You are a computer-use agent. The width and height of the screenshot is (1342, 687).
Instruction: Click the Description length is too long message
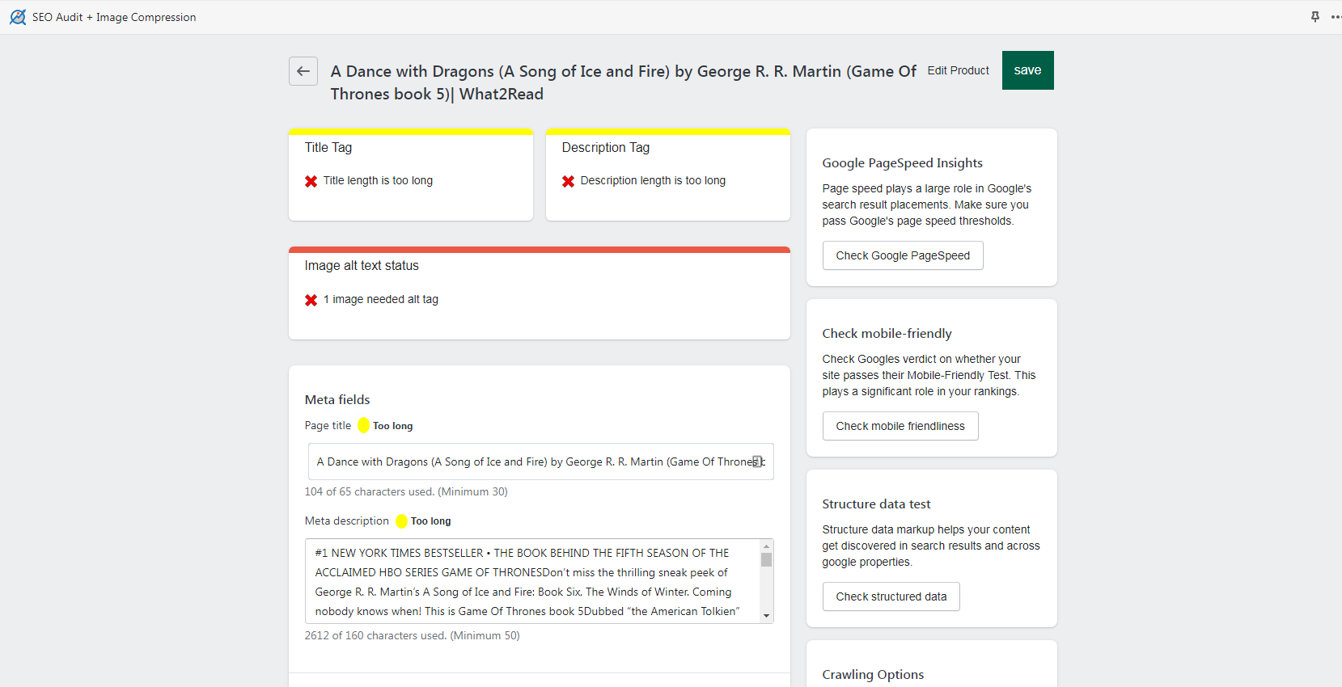(x=653, y=180)
